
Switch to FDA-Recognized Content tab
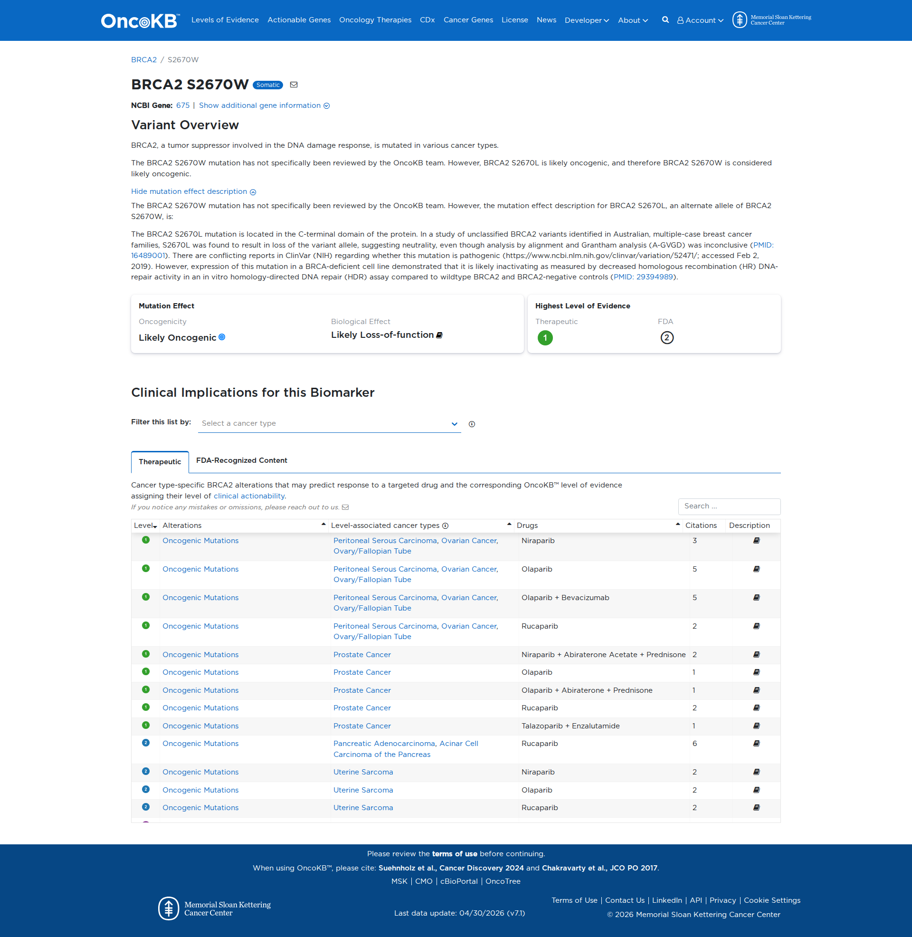241,460
